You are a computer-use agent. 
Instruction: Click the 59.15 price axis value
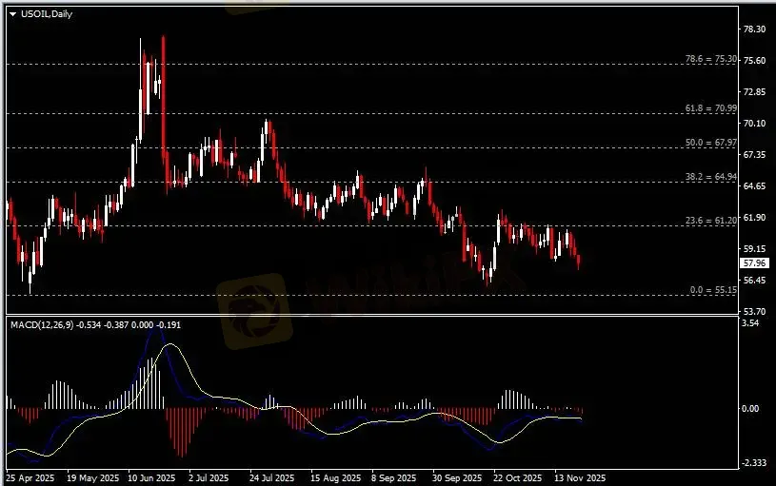[x=754, y=248]
